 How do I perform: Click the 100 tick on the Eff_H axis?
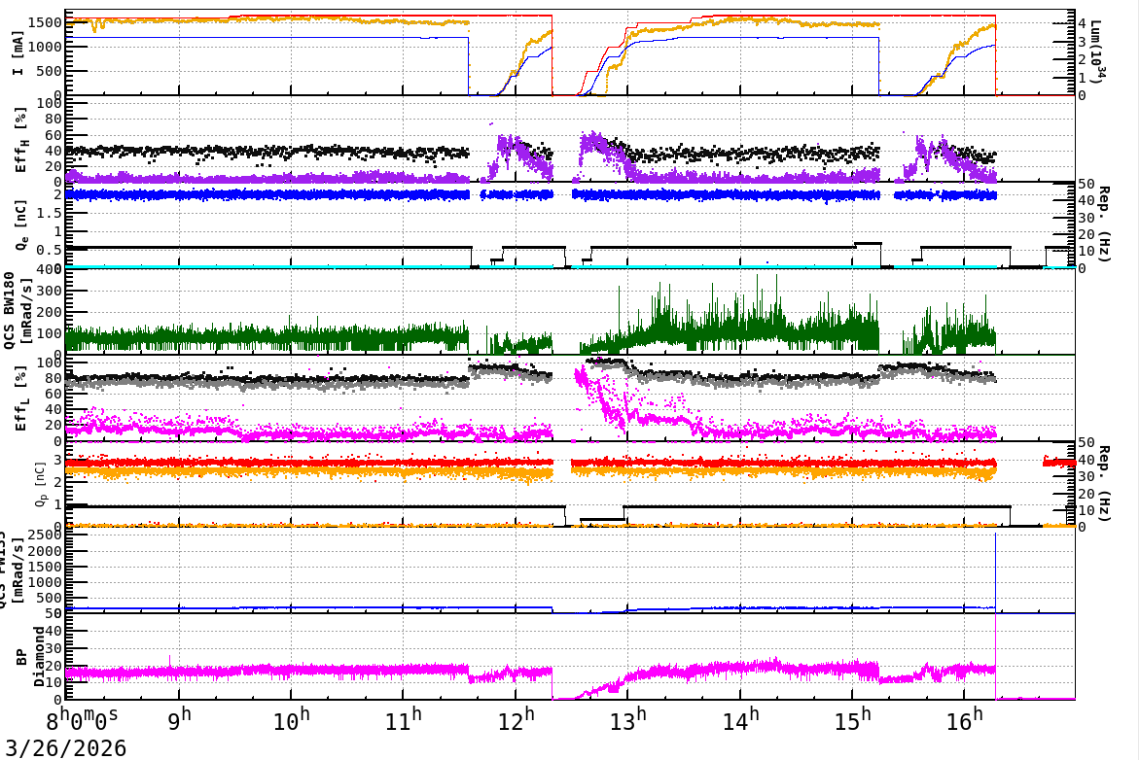click(x=50, y=103)
